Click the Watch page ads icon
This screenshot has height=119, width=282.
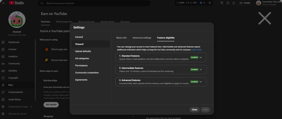coord(46,49)
